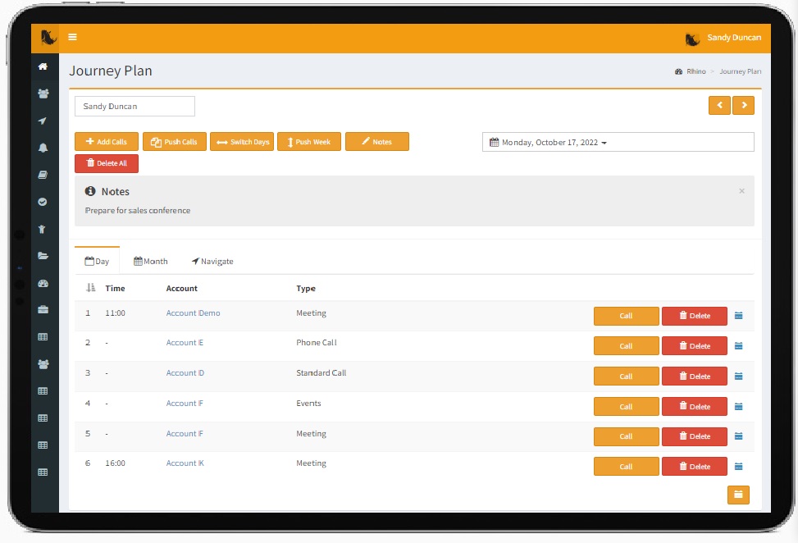Open the Account Demo link
Viewport: 798px width, 543px height.
pos(193,313)
